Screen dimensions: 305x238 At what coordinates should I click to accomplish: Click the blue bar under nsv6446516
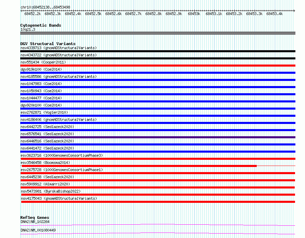pos(158,144)
